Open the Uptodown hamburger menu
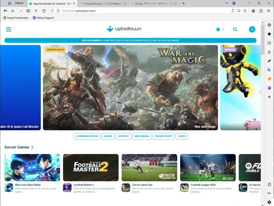This screenshot has width=274, height=206. point(9,29)
